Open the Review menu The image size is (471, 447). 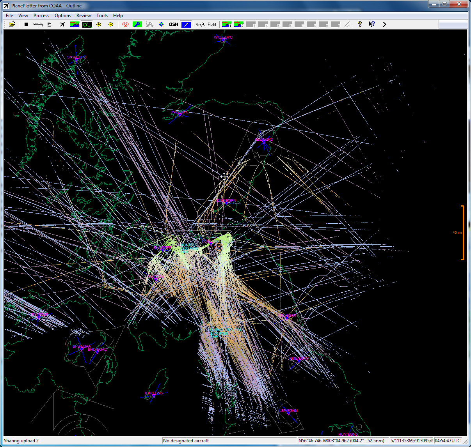pyautogui.click(x=84, y=16)
